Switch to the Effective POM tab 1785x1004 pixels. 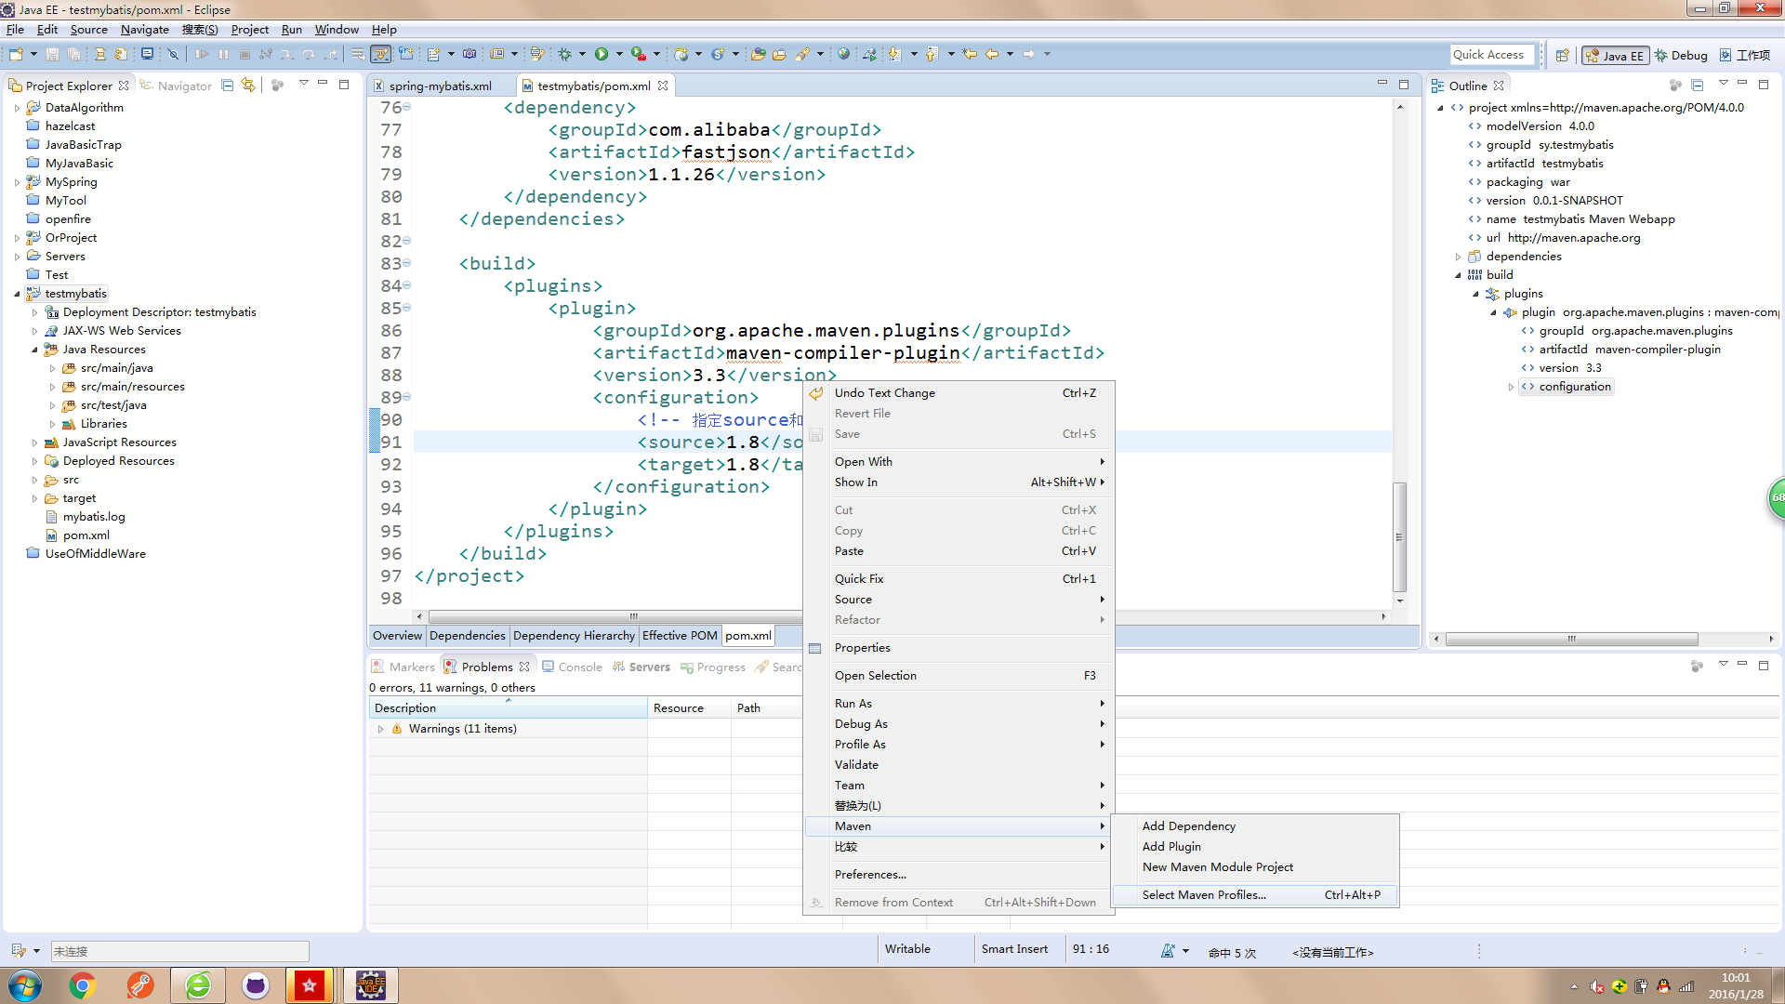pos(679,635)
